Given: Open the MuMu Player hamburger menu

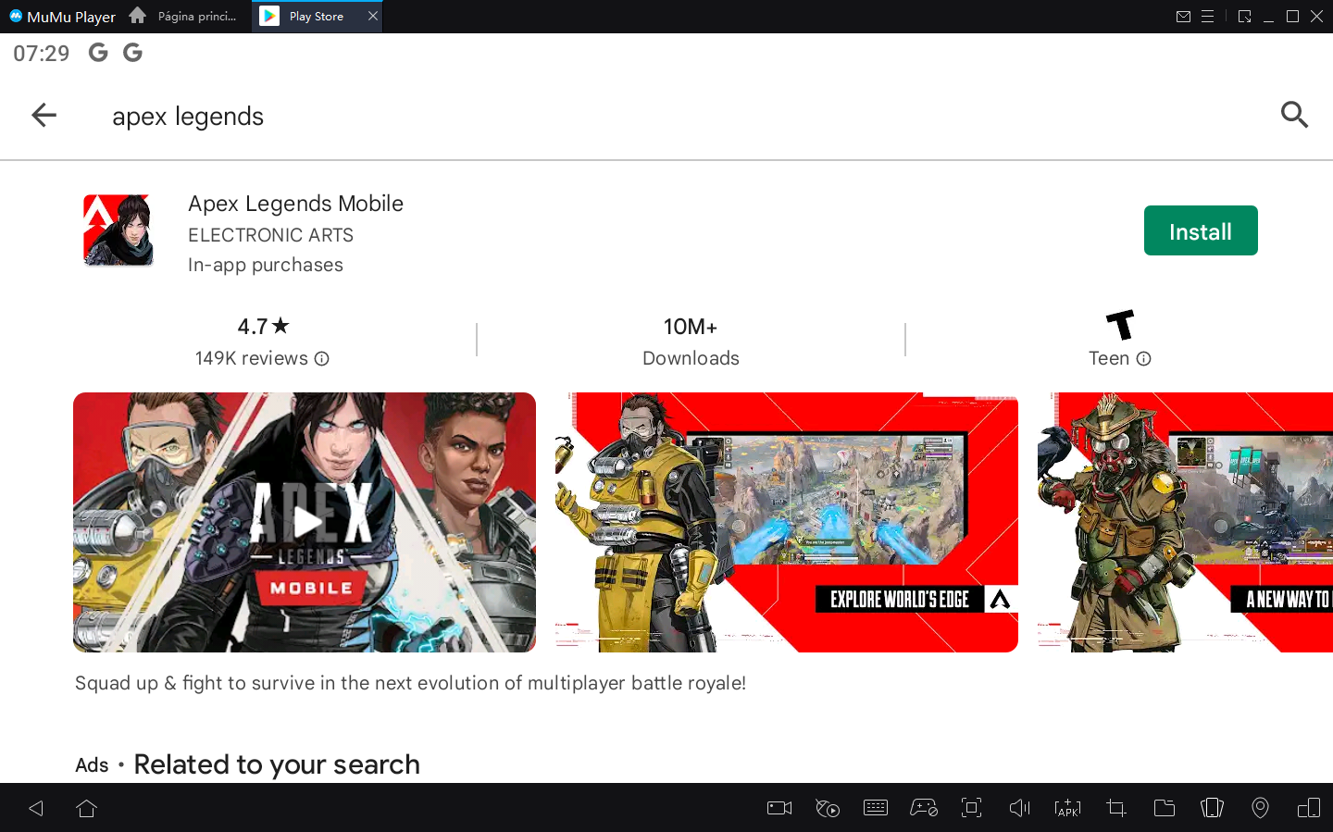Looking at the screenshot, I should coord(1207,16).
